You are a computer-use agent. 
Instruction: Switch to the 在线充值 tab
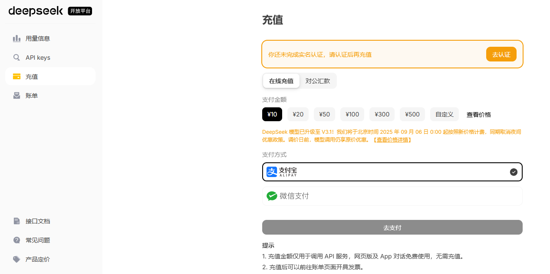[x=281, y=81]
